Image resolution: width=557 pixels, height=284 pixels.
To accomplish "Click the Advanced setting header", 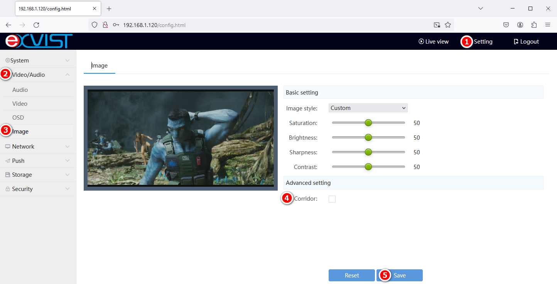I will coord(414,183).
